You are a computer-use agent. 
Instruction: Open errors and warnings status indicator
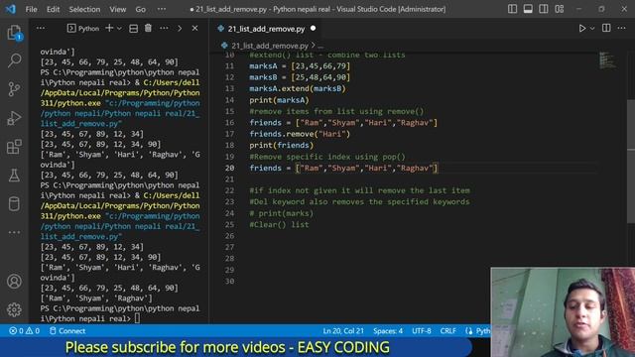point(24,330)
